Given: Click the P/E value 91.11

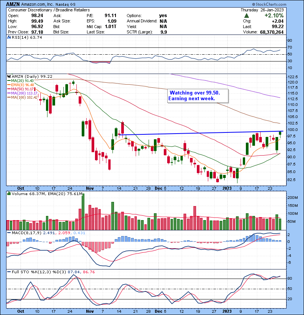Looking at the screenshot, I should [x=110, y=16].
